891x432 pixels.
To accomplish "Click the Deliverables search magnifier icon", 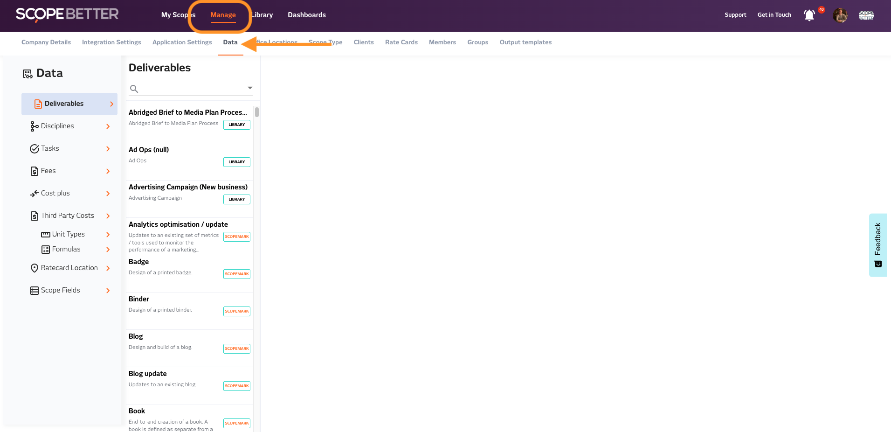I will (134, 89).
